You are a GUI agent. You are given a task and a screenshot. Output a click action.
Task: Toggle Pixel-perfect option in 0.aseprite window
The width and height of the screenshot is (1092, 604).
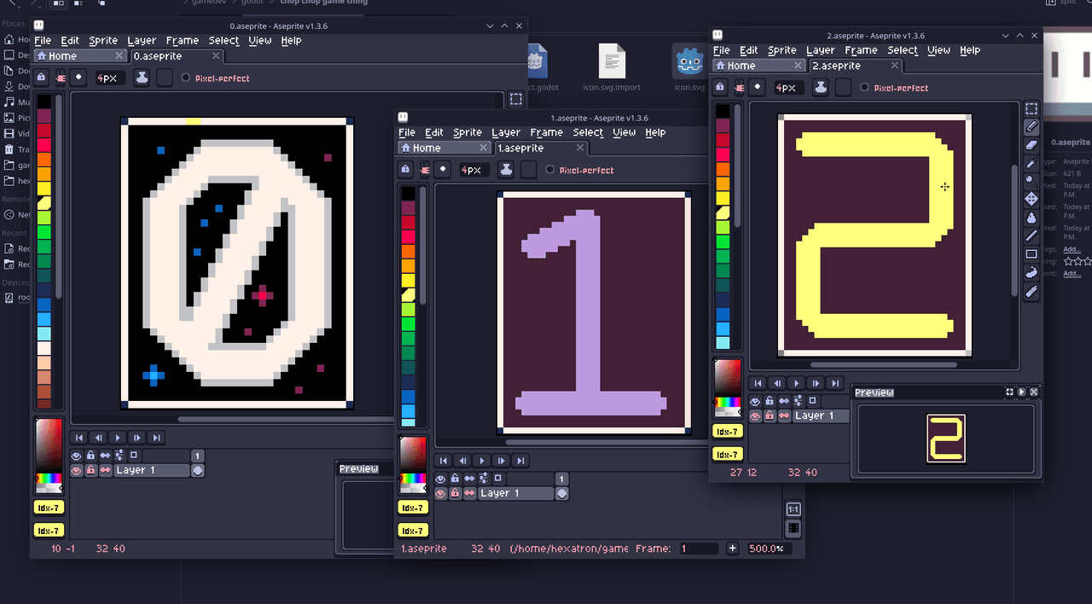[186, 78]
